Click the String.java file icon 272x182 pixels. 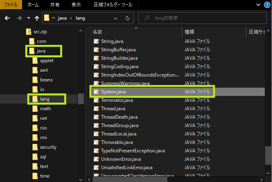point(96,41)
